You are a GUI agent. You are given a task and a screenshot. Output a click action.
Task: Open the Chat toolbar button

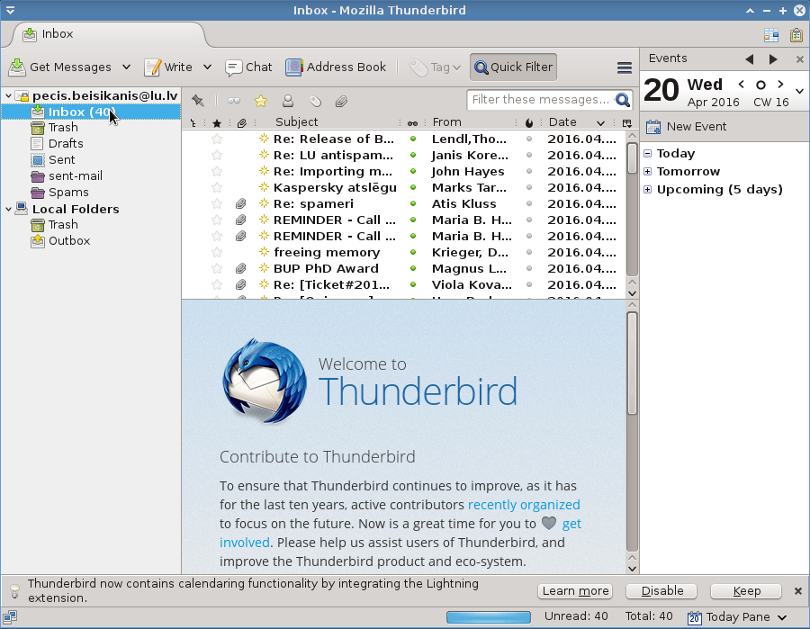point(248,67)
